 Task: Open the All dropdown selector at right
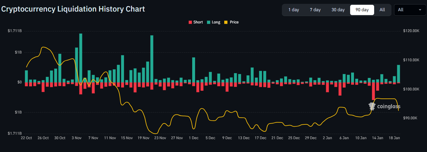click(409, 10)
